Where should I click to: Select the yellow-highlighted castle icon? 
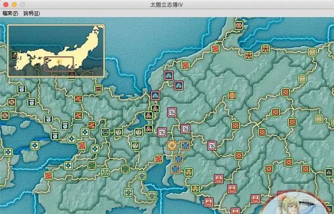[x=172, y=146]
